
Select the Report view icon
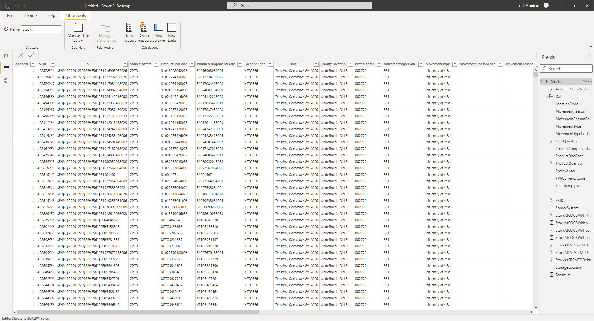tap(6, 55)
